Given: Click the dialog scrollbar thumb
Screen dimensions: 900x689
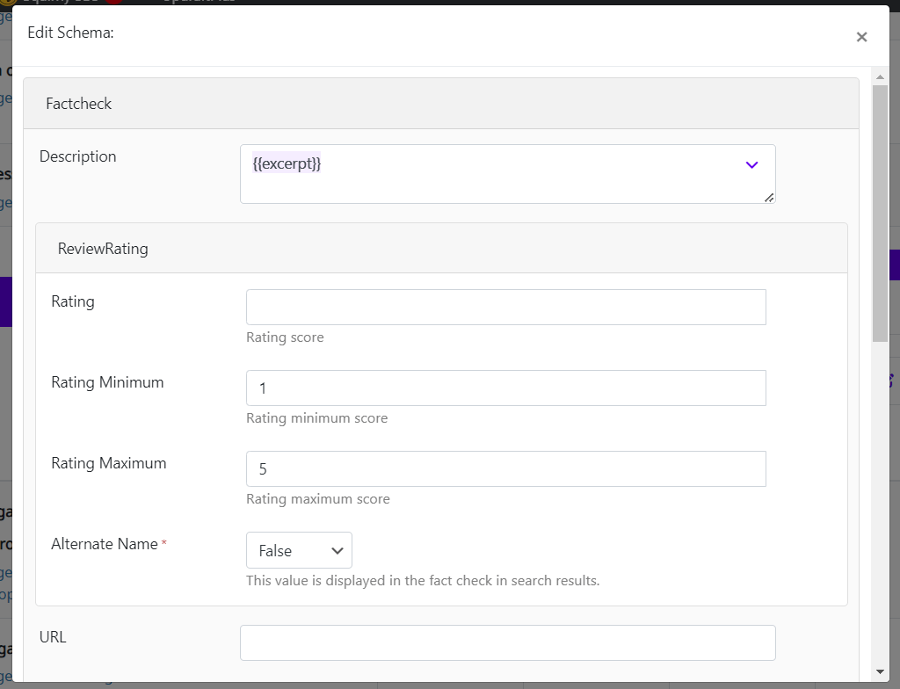Looking at the screenshot, I should 880,214.
